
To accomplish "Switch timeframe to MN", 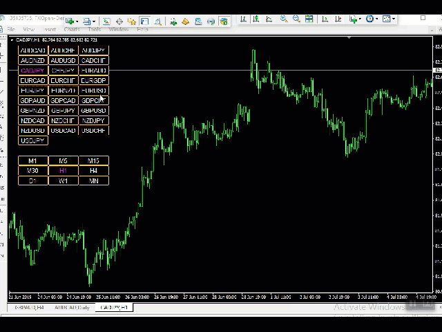I will pos(94,181).
